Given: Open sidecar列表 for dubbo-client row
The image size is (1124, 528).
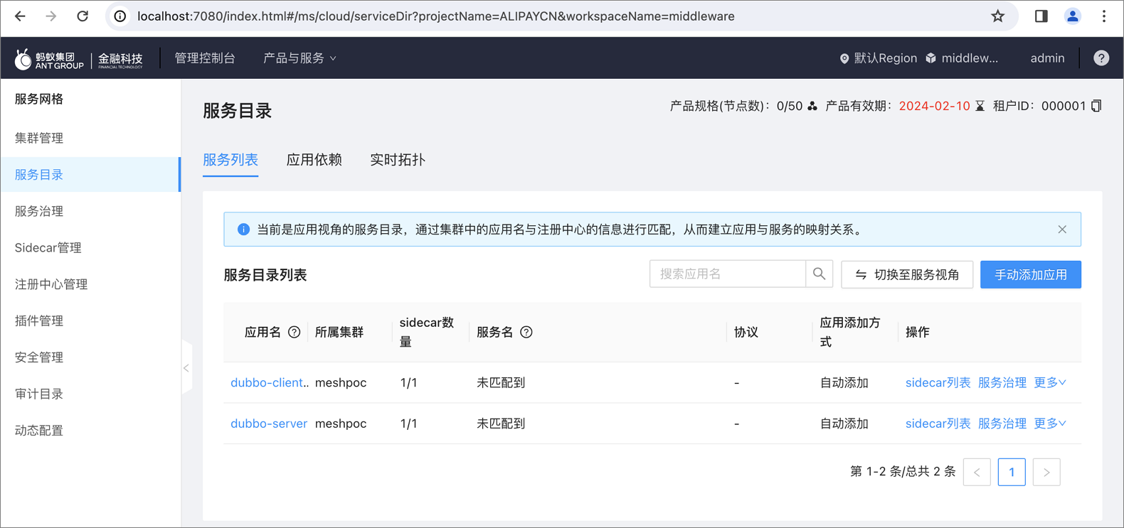Looking at the screenshot, I should point(938,382).
